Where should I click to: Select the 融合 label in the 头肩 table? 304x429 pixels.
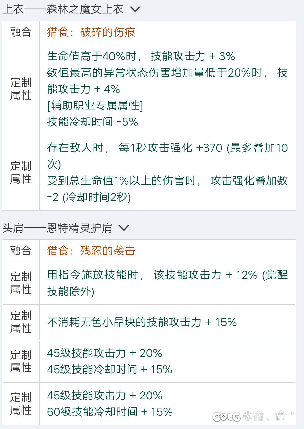coord(21,251)
